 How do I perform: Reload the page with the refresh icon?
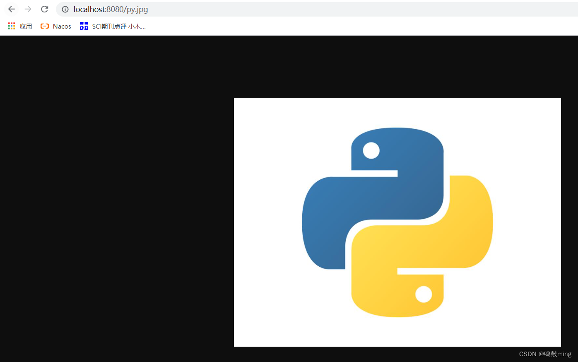45,9
